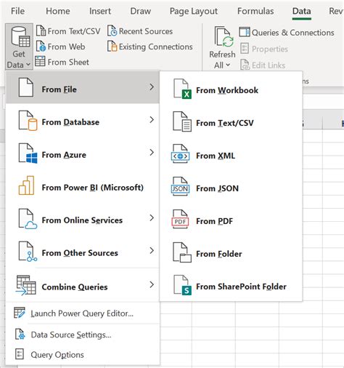Choose From SharePoint Folder label
Image resolution: width=344 pixels, height=368 pixels.
[241, 287]
